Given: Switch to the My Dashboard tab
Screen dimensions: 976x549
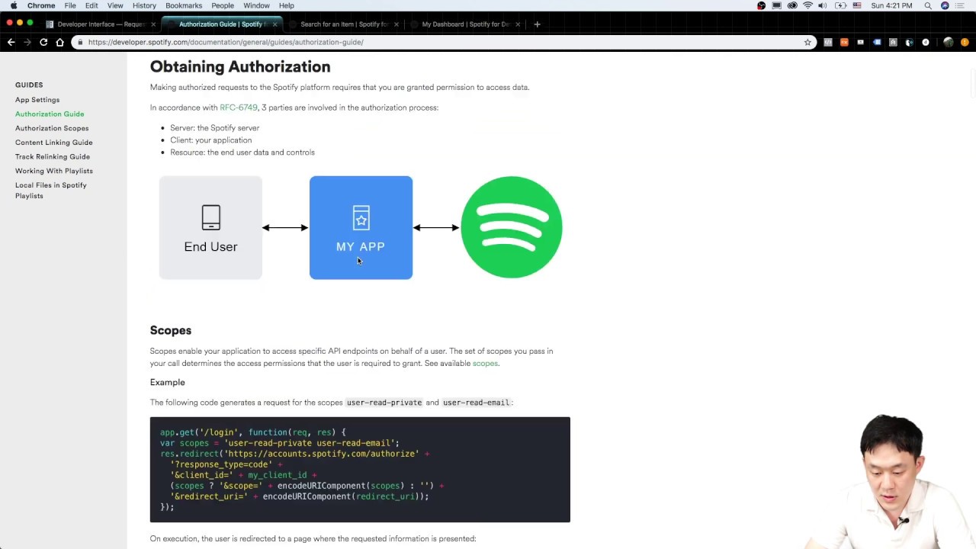Looking at the screenshot, I should click(464, 24).
